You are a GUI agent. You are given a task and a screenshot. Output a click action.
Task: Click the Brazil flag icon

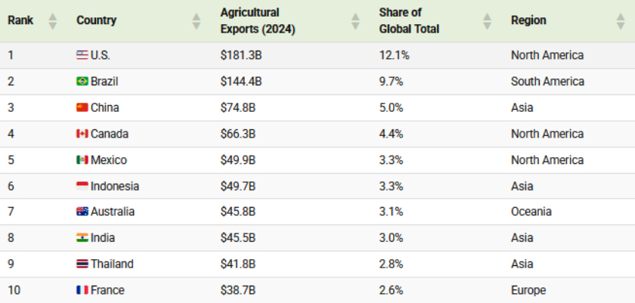coord(82,82)
